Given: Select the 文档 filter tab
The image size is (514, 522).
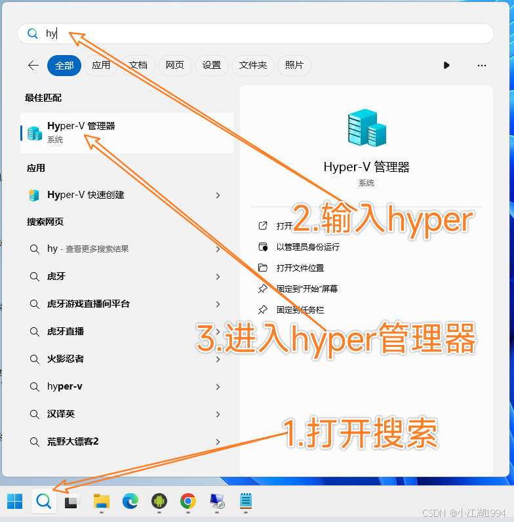Looking at the screenshot, I should pyautogui.click(x=138, y=66).
